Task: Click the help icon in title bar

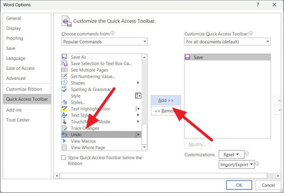Action: tap(258, 5)
